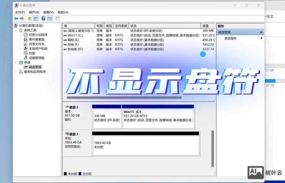
Task: Expand the 事件查看器 node arrow
Action: coord(21,40)
